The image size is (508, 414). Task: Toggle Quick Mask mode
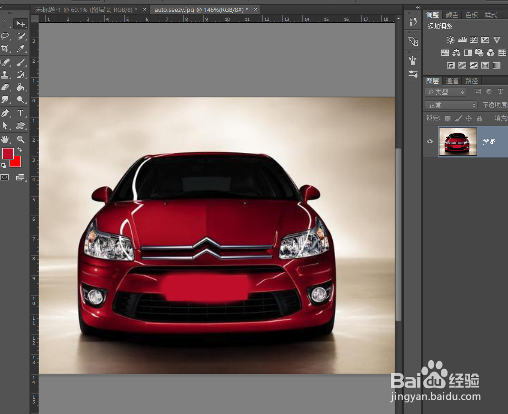(x=5, y=177)
